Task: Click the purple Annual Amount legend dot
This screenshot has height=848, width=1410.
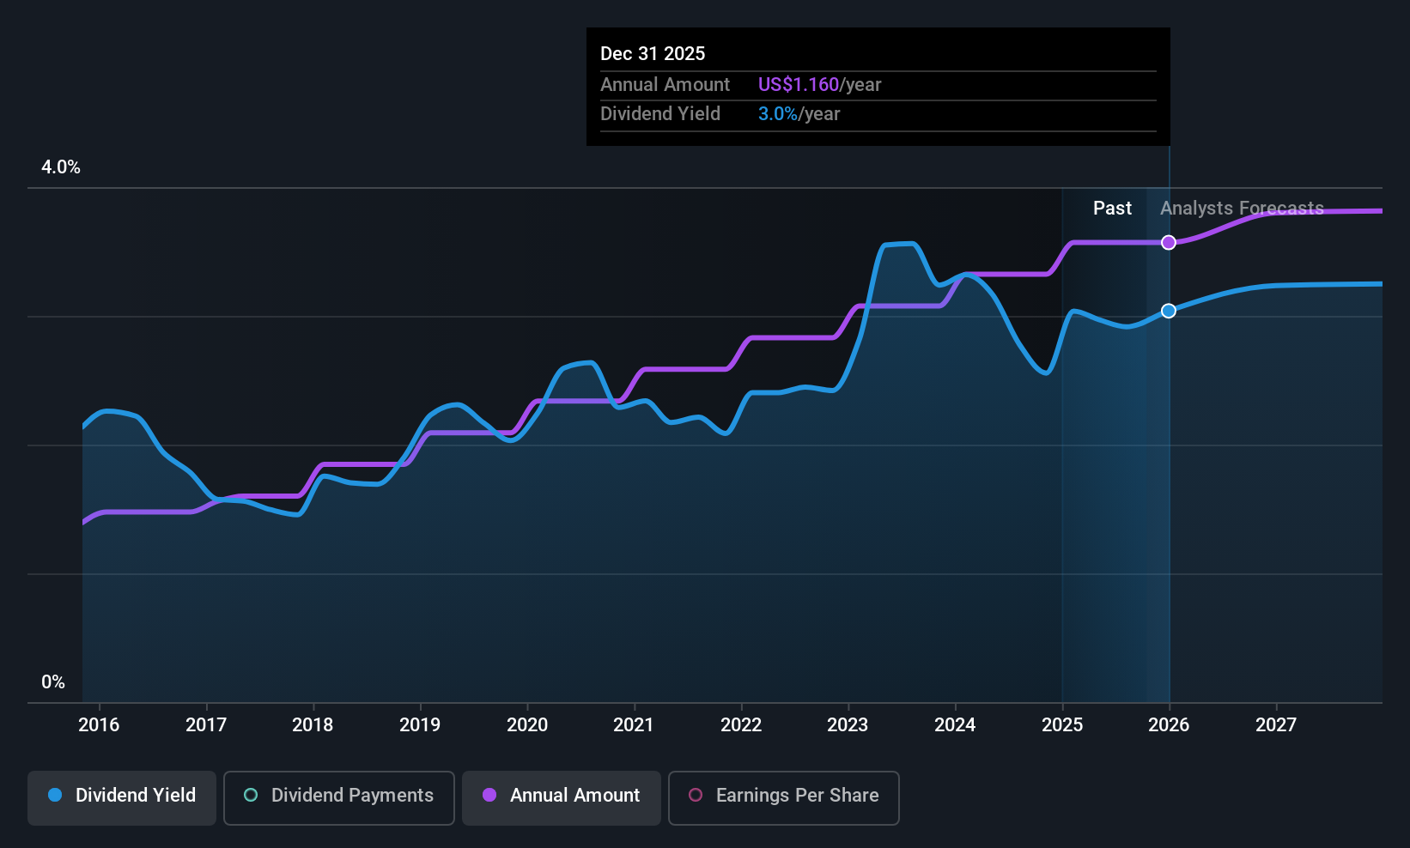Action: coord(489,796)
